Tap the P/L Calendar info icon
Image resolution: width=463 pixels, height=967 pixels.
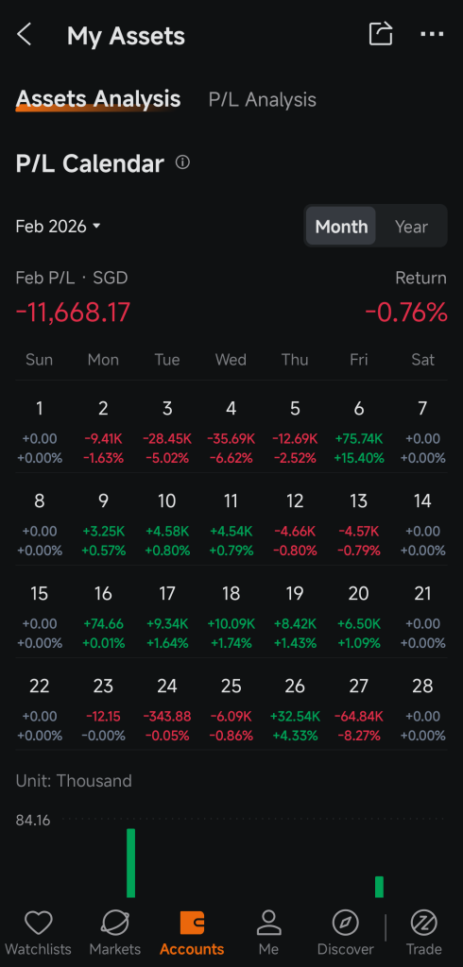click(182, 162)
